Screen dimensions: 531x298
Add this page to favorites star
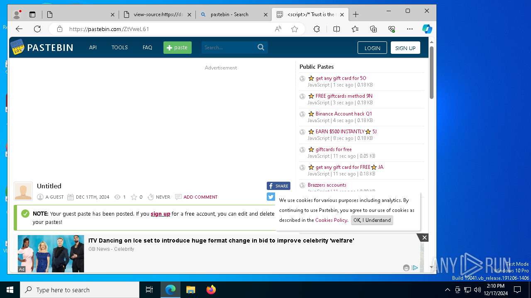[x=295, y=29]
